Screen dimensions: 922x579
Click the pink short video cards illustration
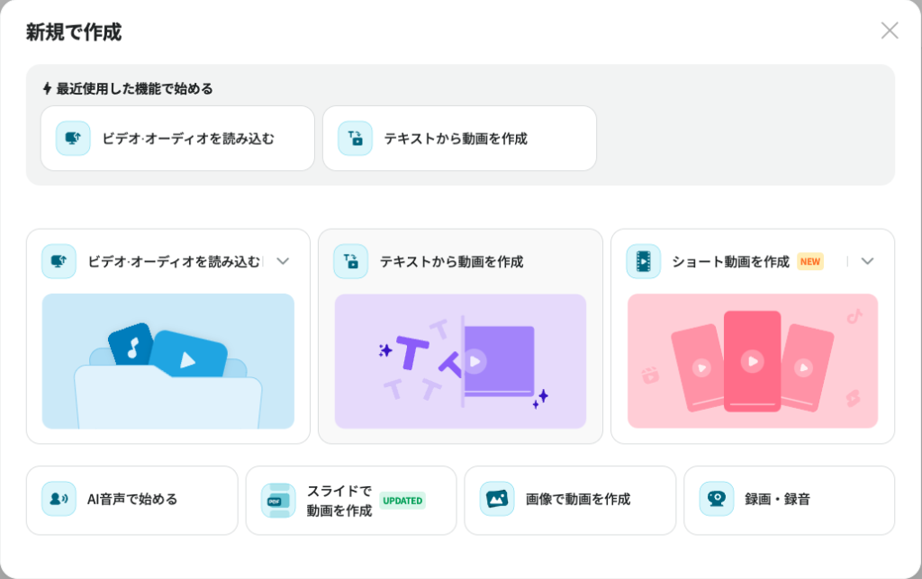(x=753, y=362)
